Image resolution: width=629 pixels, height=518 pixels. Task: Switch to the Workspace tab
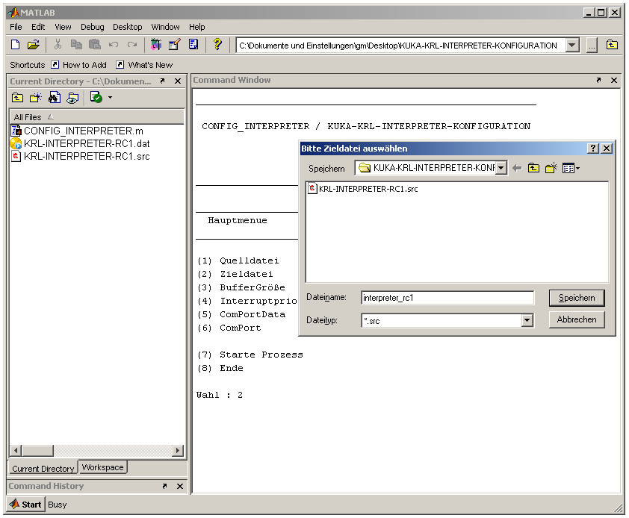click(102, 467)
